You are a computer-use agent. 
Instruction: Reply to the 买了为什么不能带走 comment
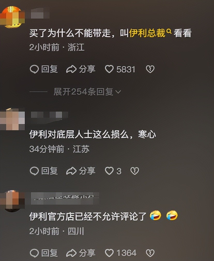[44, 69]
